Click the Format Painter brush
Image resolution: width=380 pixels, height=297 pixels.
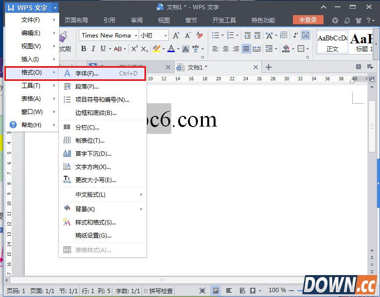63,37
